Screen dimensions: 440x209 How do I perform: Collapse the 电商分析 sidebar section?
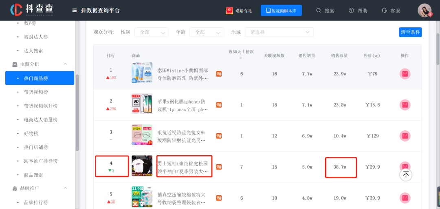pyautogui.click(x=65, y=64)
